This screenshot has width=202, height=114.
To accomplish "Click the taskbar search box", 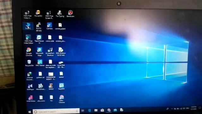I will point(56,111).
